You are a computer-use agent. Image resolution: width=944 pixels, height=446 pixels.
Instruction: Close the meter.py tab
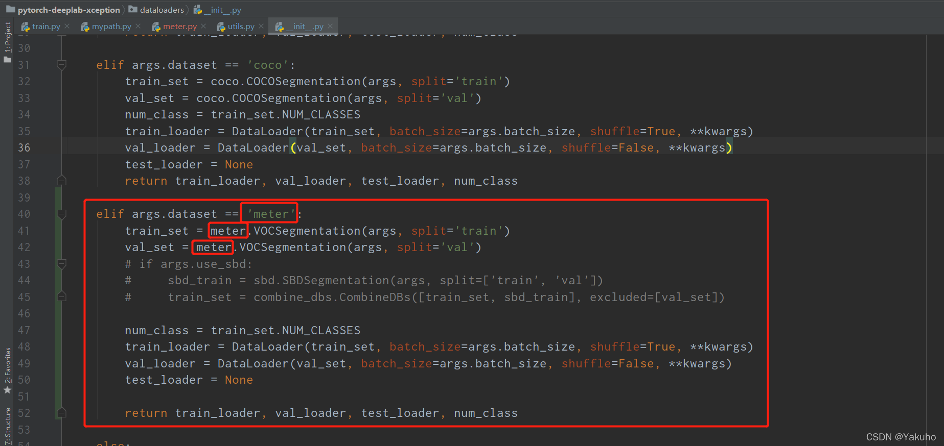tap(203, 26)
